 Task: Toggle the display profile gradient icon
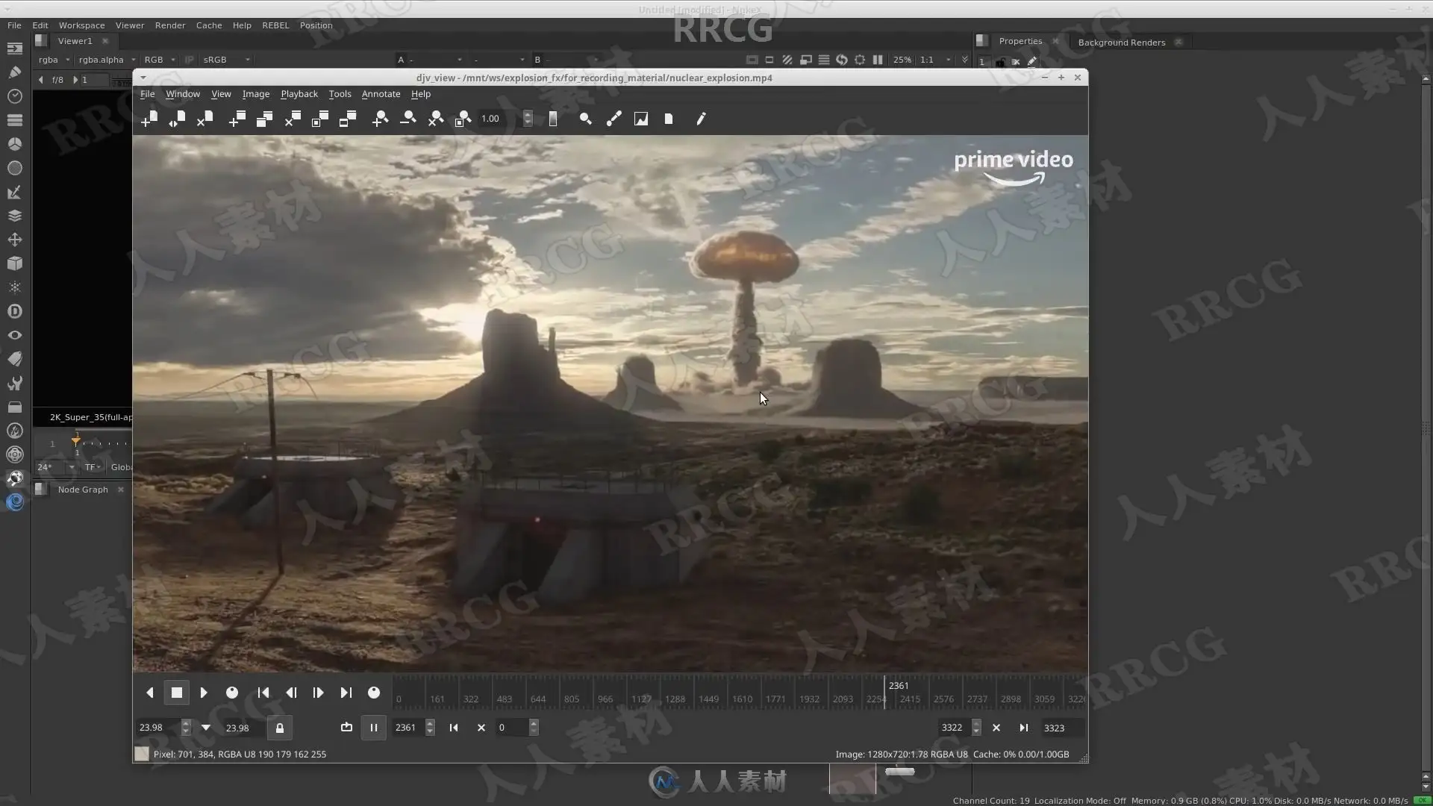point(553,119)
